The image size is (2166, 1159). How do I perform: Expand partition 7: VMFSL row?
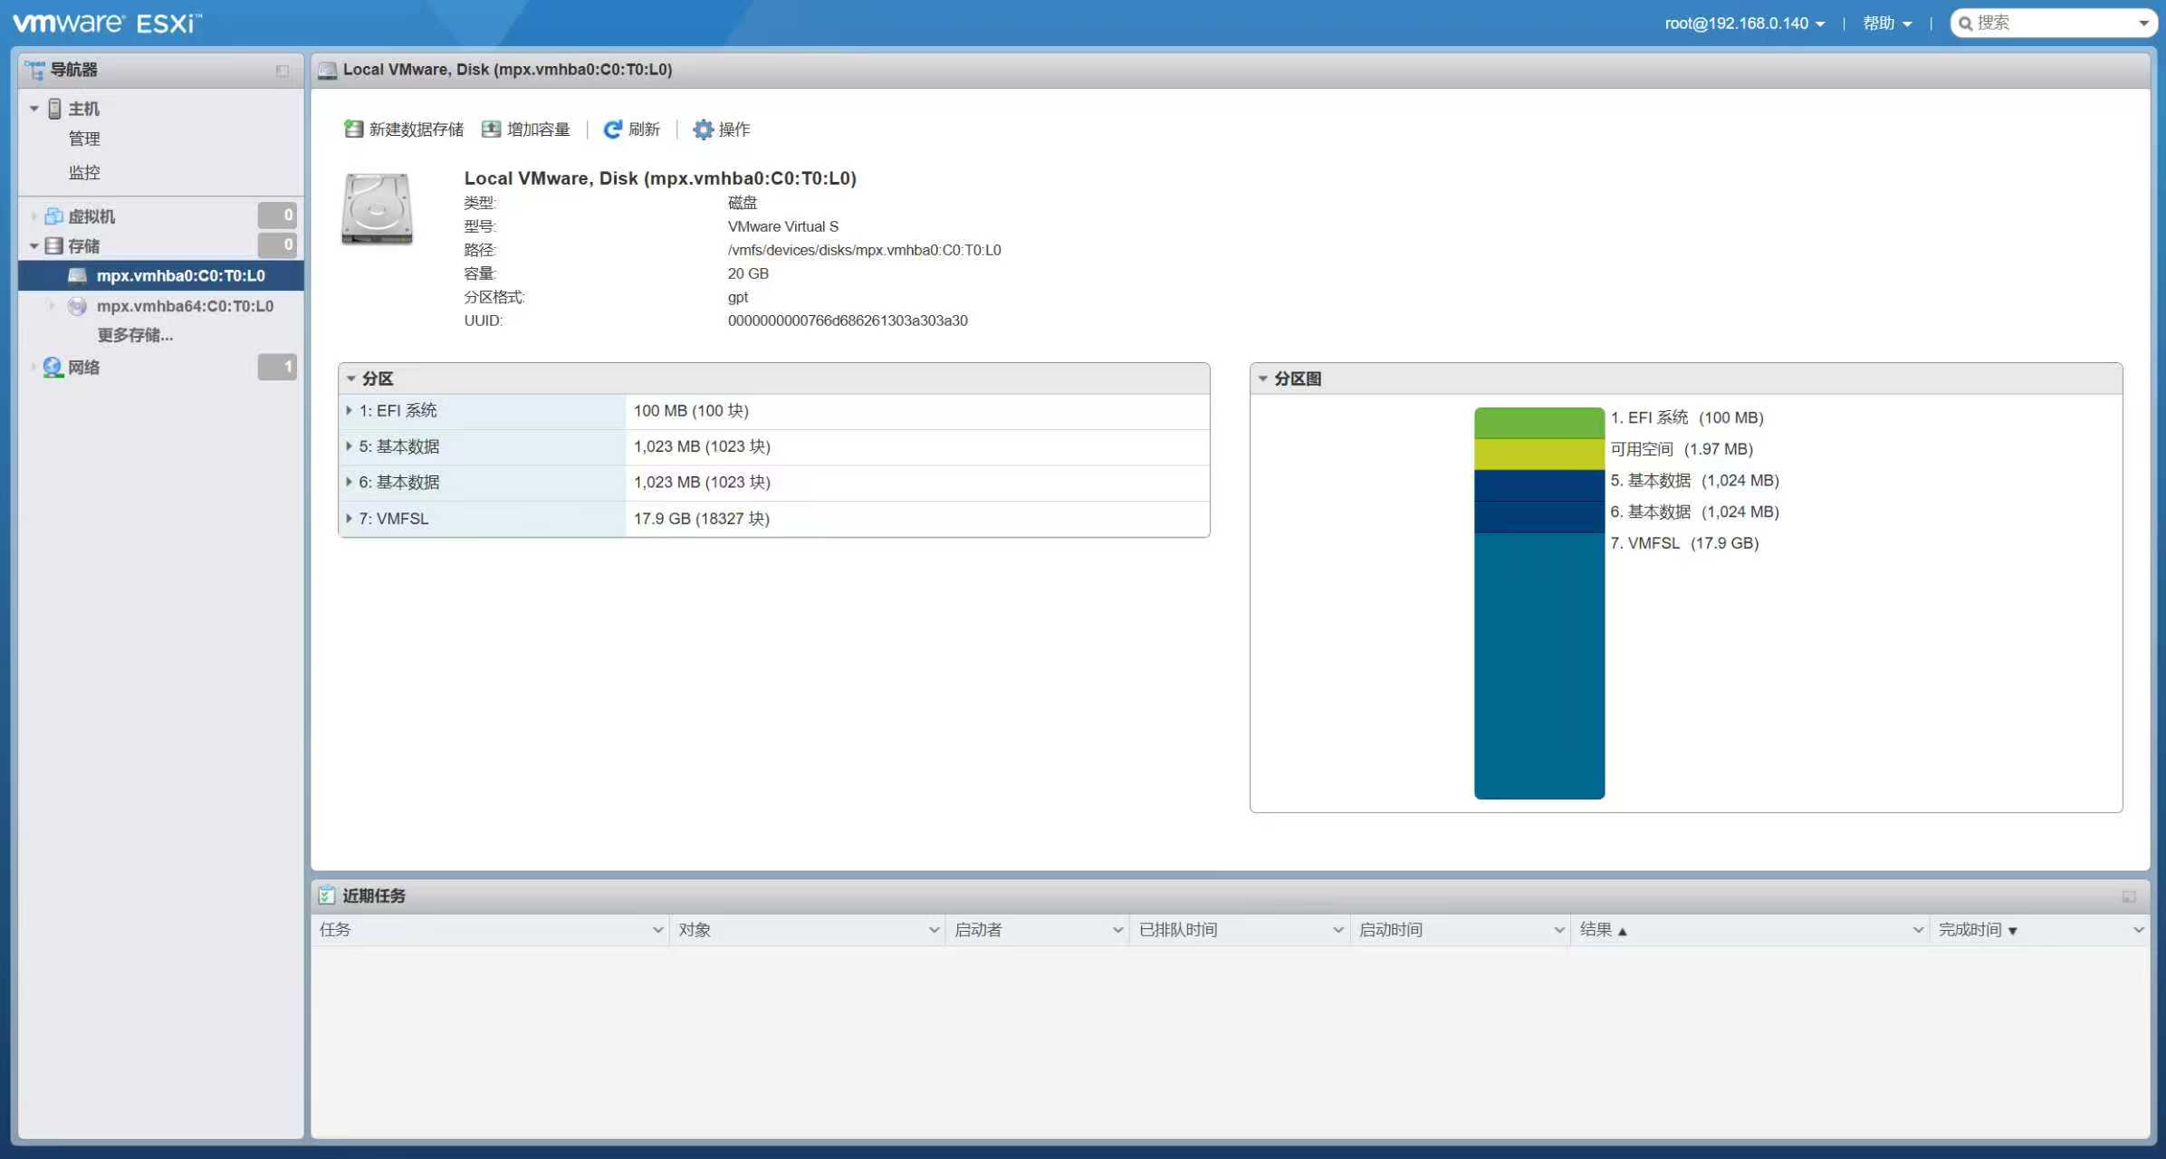(x=350, y=519)
